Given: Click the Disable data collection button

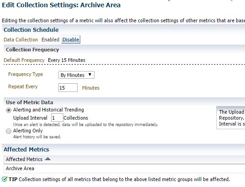Looking at the screenshot, I should 71,40.
